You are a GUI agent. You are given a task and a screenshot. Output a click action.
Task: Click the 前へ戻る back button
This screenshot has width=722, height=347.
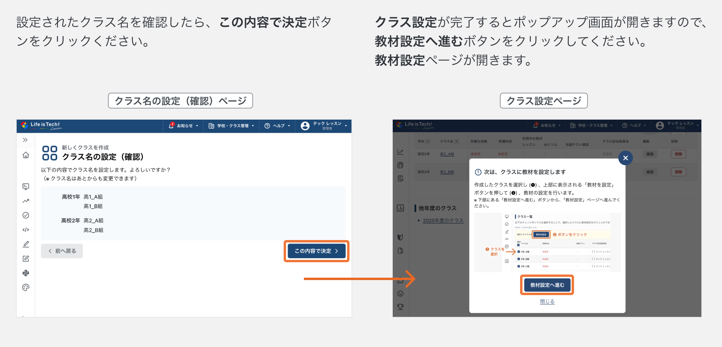coord(62,251)
